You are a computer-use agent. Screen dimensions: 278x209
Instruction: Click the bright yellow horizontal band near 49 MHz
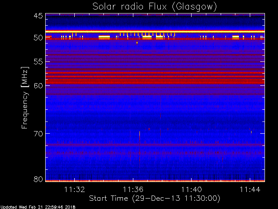(x=155, y=31)
